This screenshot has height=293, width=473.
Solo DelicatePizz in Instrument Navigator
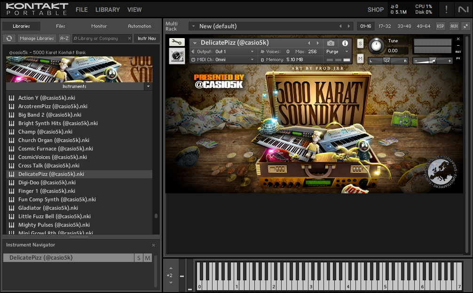tap(139, 258)
